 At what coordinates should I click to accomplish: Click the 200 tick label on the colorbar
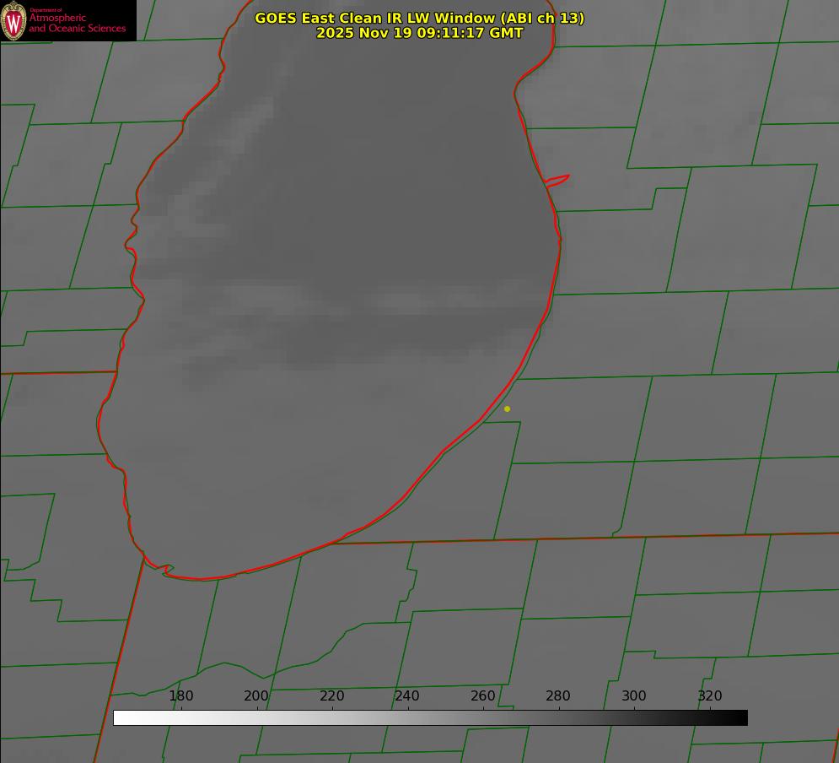coord(256,695)
